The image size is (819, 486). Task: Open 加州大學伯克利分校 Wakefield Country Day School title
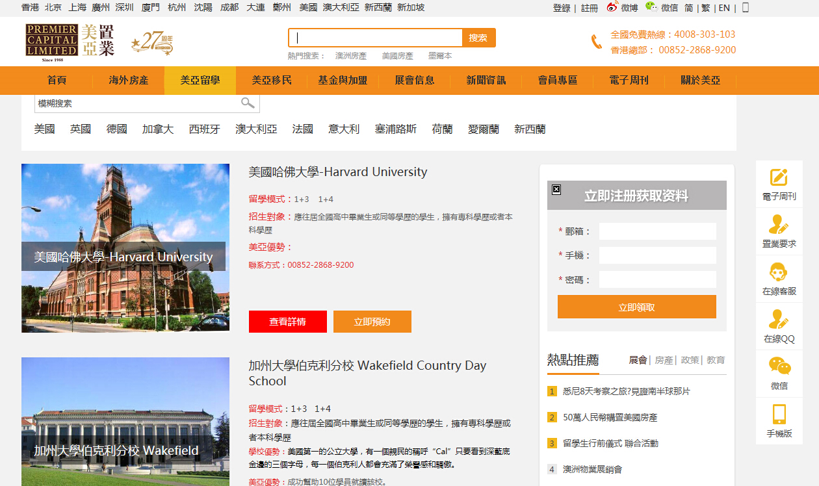[x=367, y=374]
